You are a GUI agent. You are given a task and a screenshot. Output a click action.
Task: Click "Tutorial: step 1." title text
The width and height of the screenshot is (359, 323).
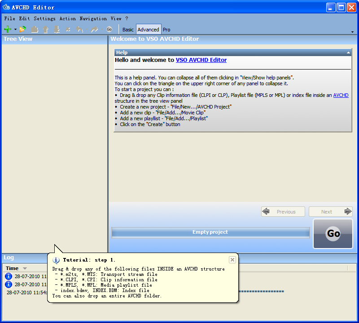[x=89, y=260]
